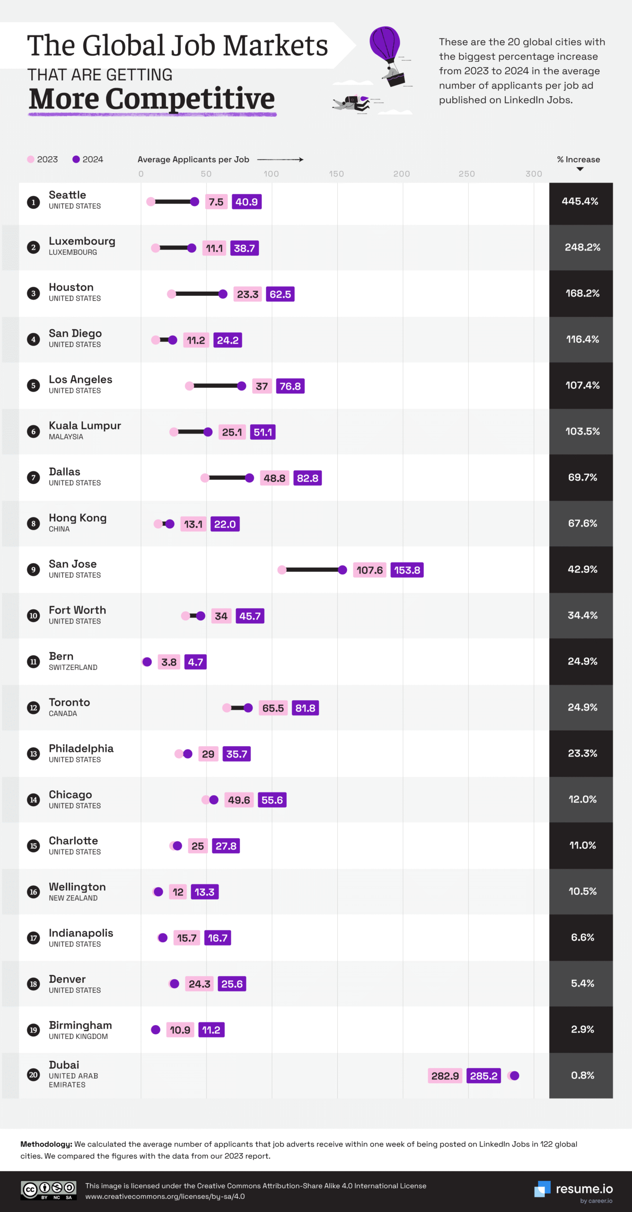The height and width of the screenshot is (1212, 632).
Task: Click San Jose's 153.8 value label
Action: point(407,570)
